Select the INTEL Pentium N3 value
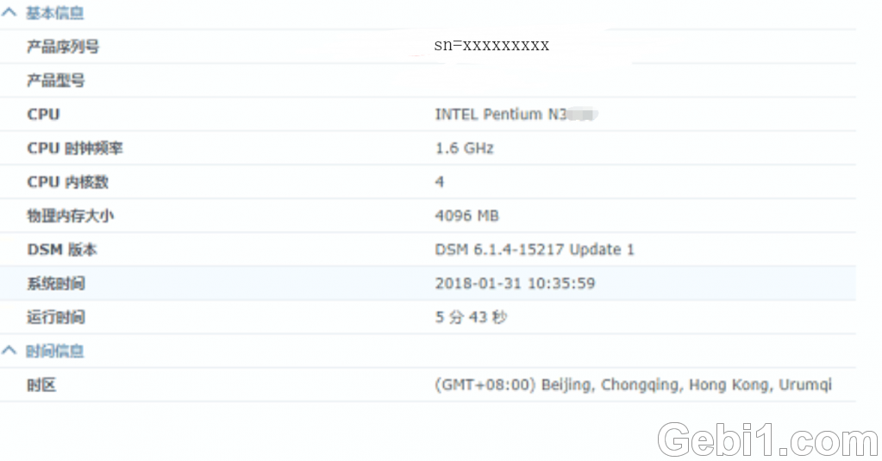Image resolution: width=882 pixels, height=461 pixels. pos(501,114)
